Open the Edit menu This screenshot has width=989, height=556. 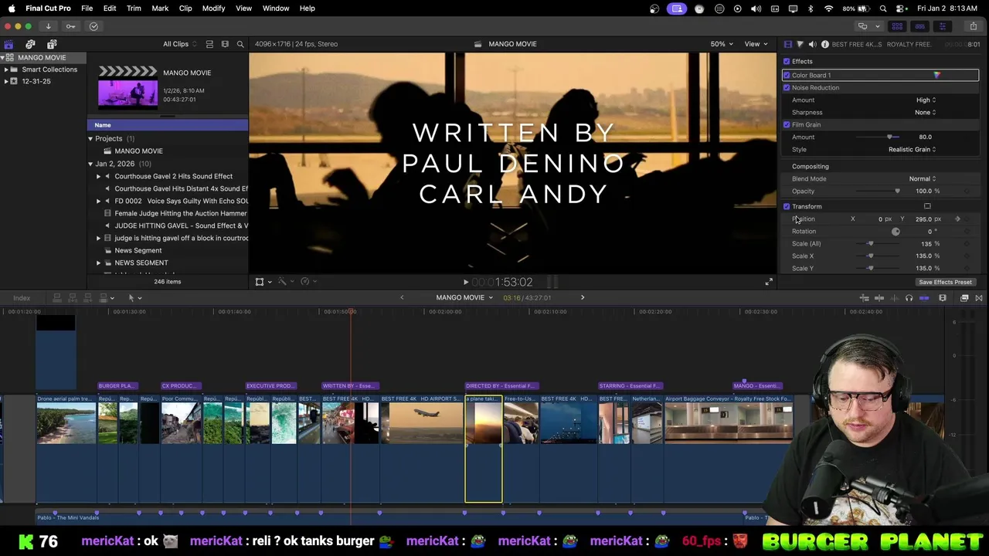pyautogui.click(x=110, y=8)
